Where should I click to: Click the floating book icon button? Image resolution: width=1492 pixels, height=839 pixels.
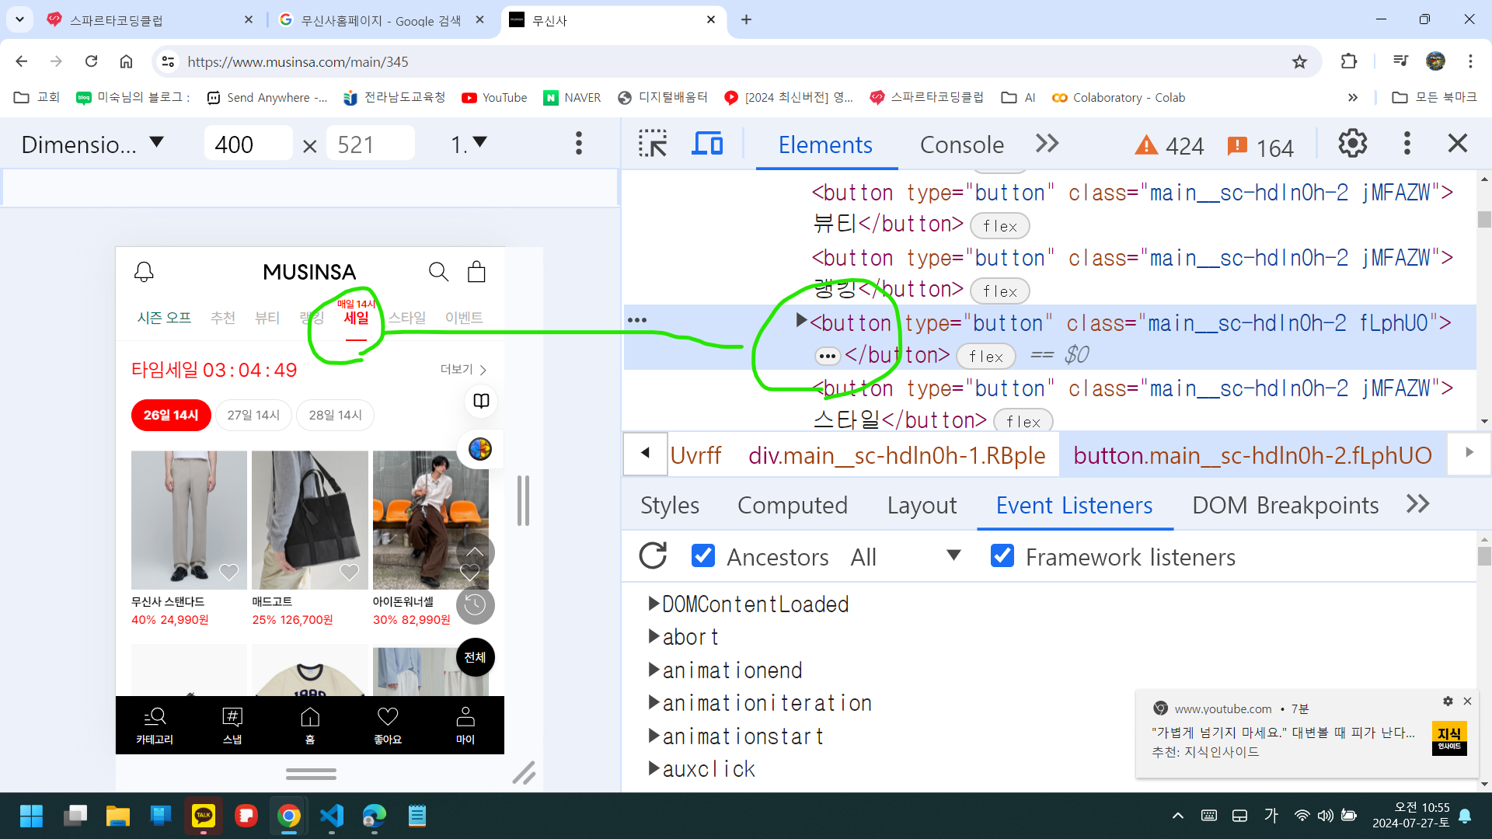pos(481,401)
